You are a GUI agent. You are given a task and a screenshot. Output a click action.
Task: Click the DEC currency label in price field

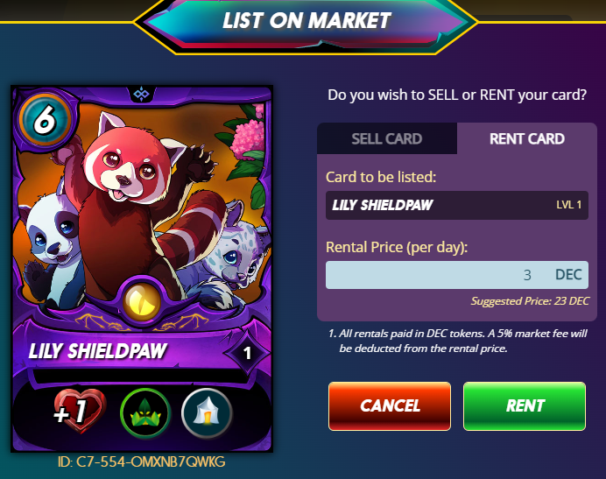pyautogui.click(x=568, y=274)
